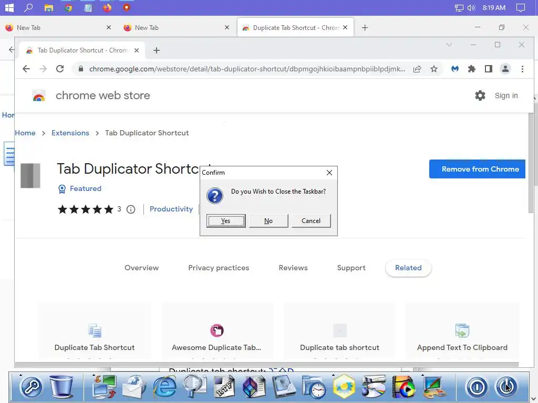Open the volume control in system tray

click(x=471, y=7)
